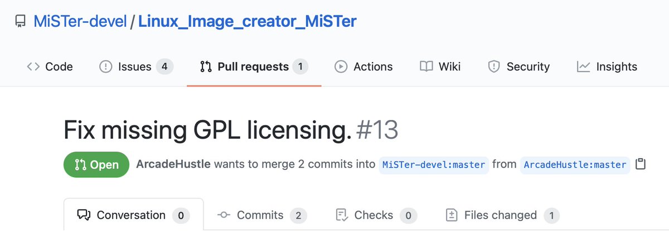
Task: Click the Checks count badge 0
Action: pyautogui.click(x=408, y=215)
